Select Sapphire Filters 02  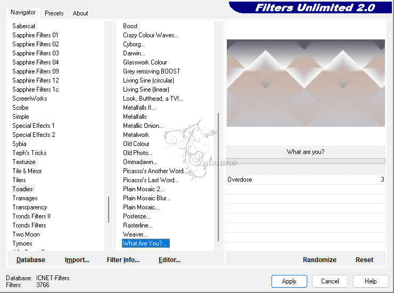point(36,44)
